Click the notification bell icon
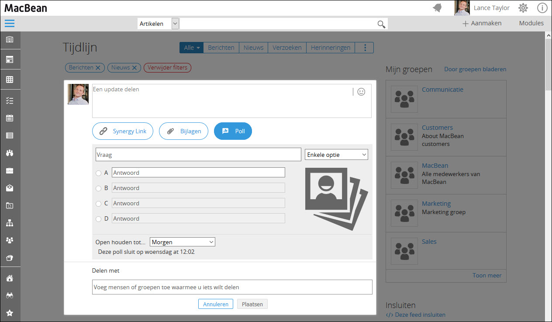 [x=437, y=8]
